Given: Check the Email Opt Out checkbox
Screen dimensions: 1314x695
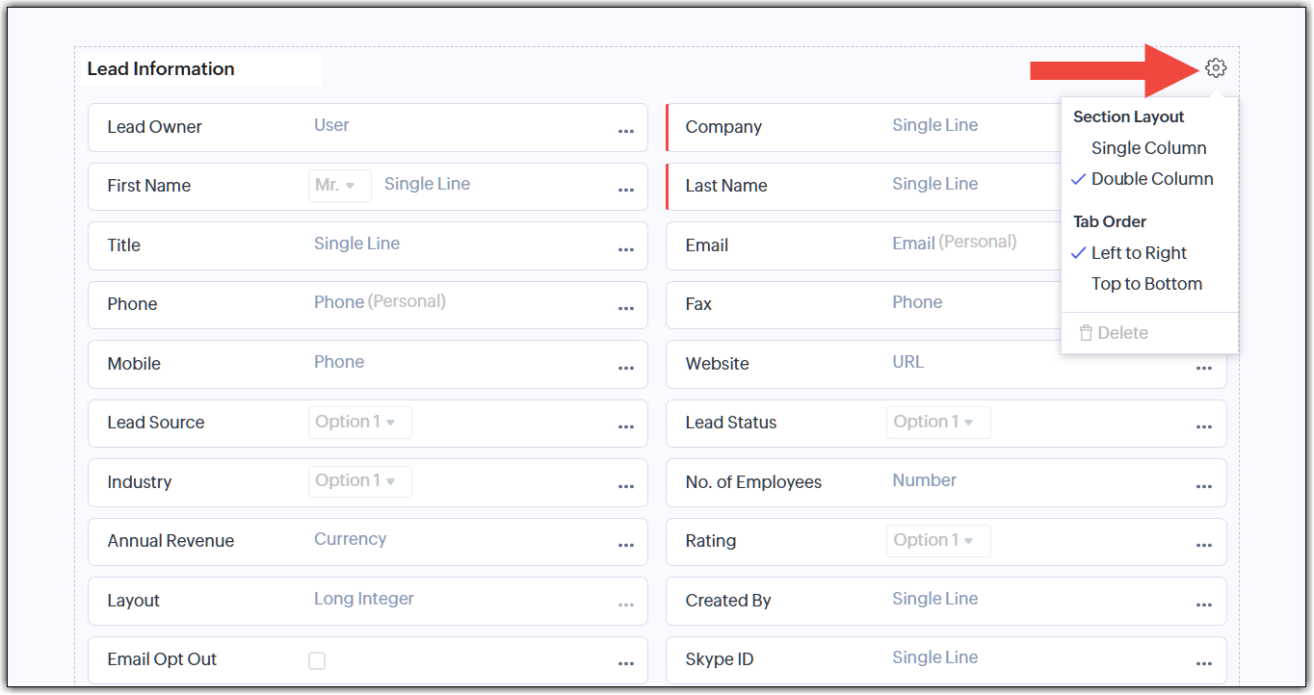Looking at the screenshot, I should (x=317, y=660).
